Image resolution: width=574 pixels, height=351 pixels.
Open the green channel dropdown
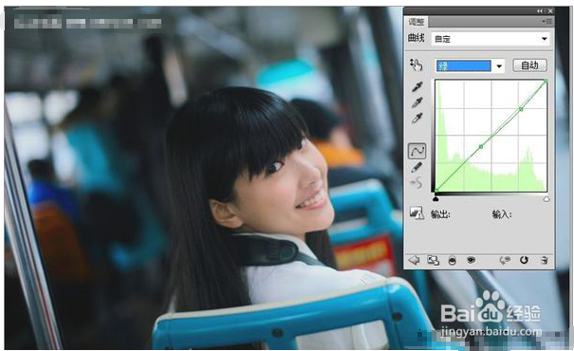pyautogui.click(x=470, y=65)
